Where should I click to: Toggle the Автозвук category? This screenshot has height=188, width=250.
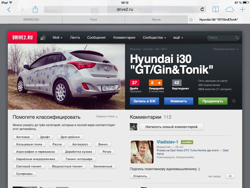click(x=23, y=137)
